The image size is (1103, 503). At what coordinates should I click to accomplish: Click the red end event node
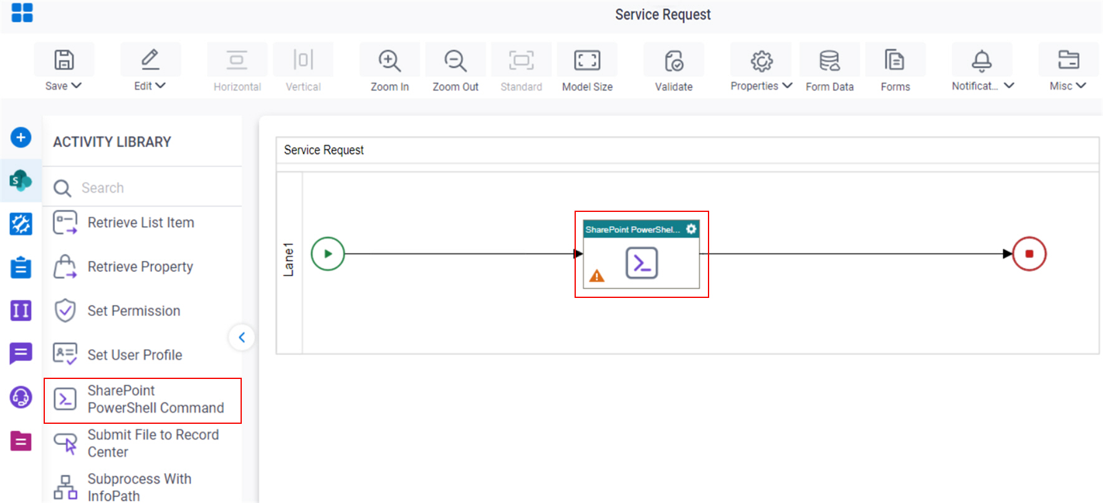pyautogui.click(x=1029, y=254)
